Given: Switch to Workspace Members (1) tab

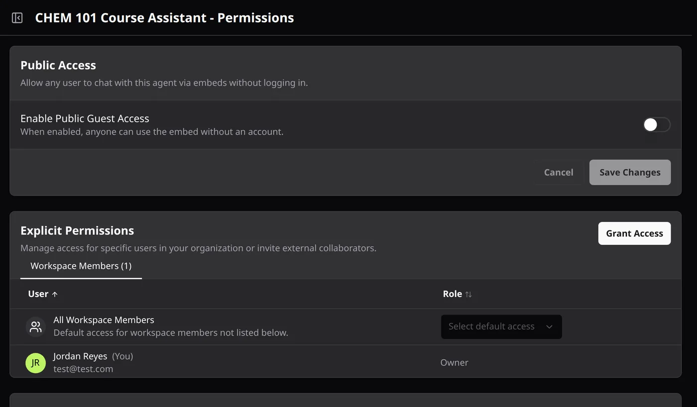Looking at the screenshot, I should click(81, 266).
